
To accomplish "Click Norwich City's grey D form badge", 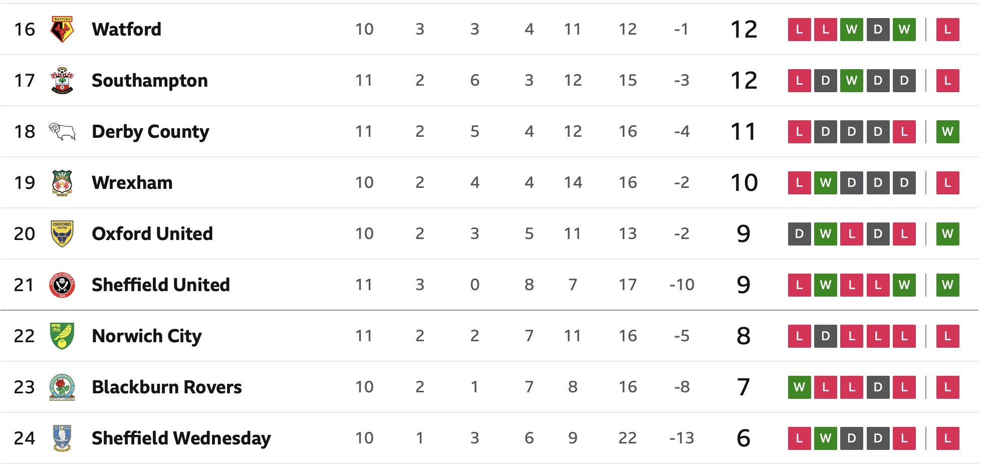I will 826,336.
